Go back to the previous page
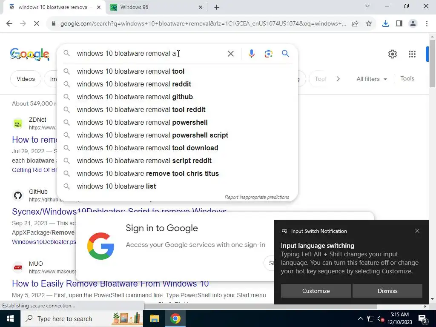Screen dimensions: 436x327 coord(9,24)
